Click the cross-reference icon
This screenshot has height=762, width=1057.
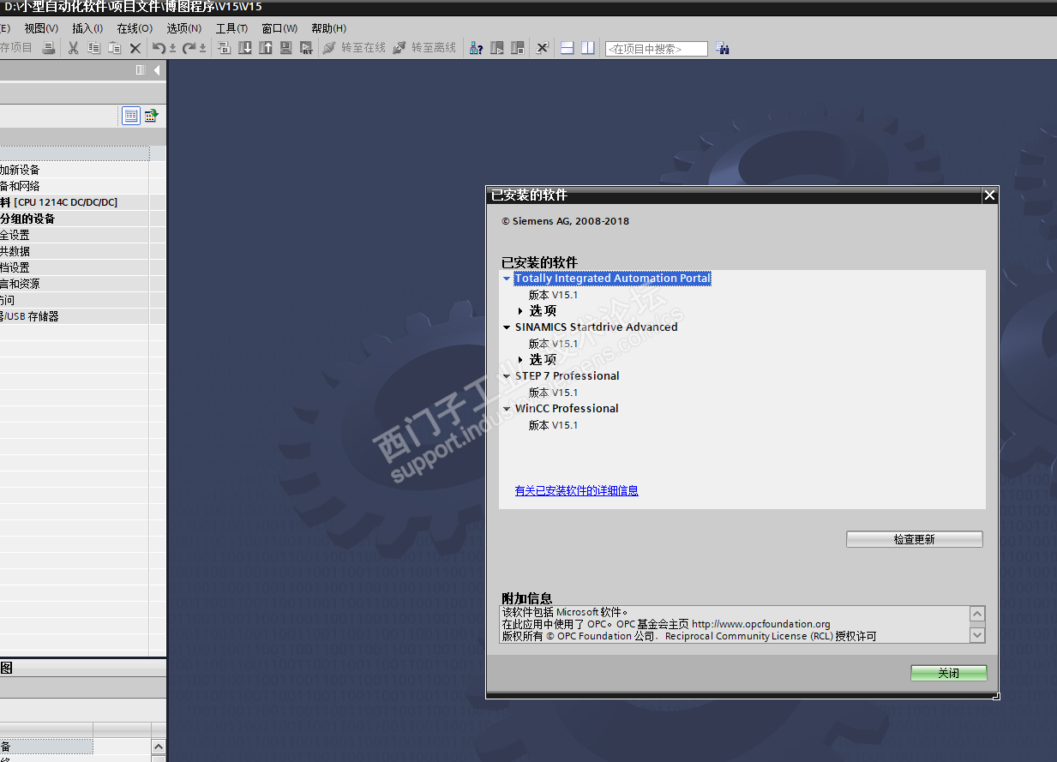tap(542, 48)
